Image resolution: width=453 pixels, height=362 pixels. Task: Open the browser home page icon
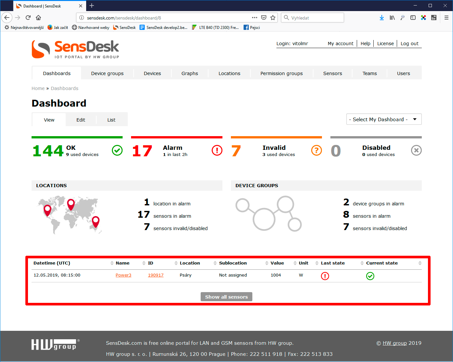[x=38, y=18]
